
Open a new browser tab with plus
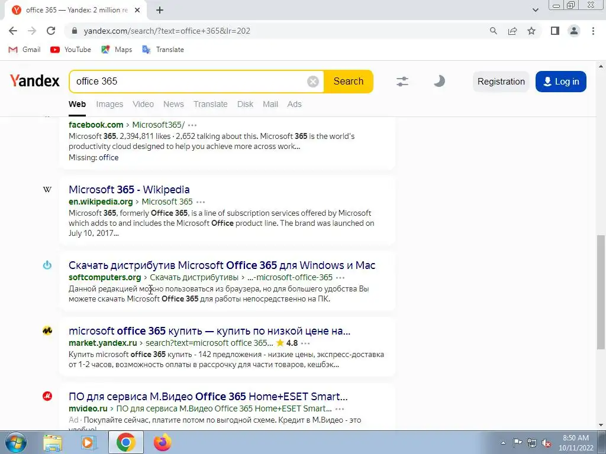[160, 10]
